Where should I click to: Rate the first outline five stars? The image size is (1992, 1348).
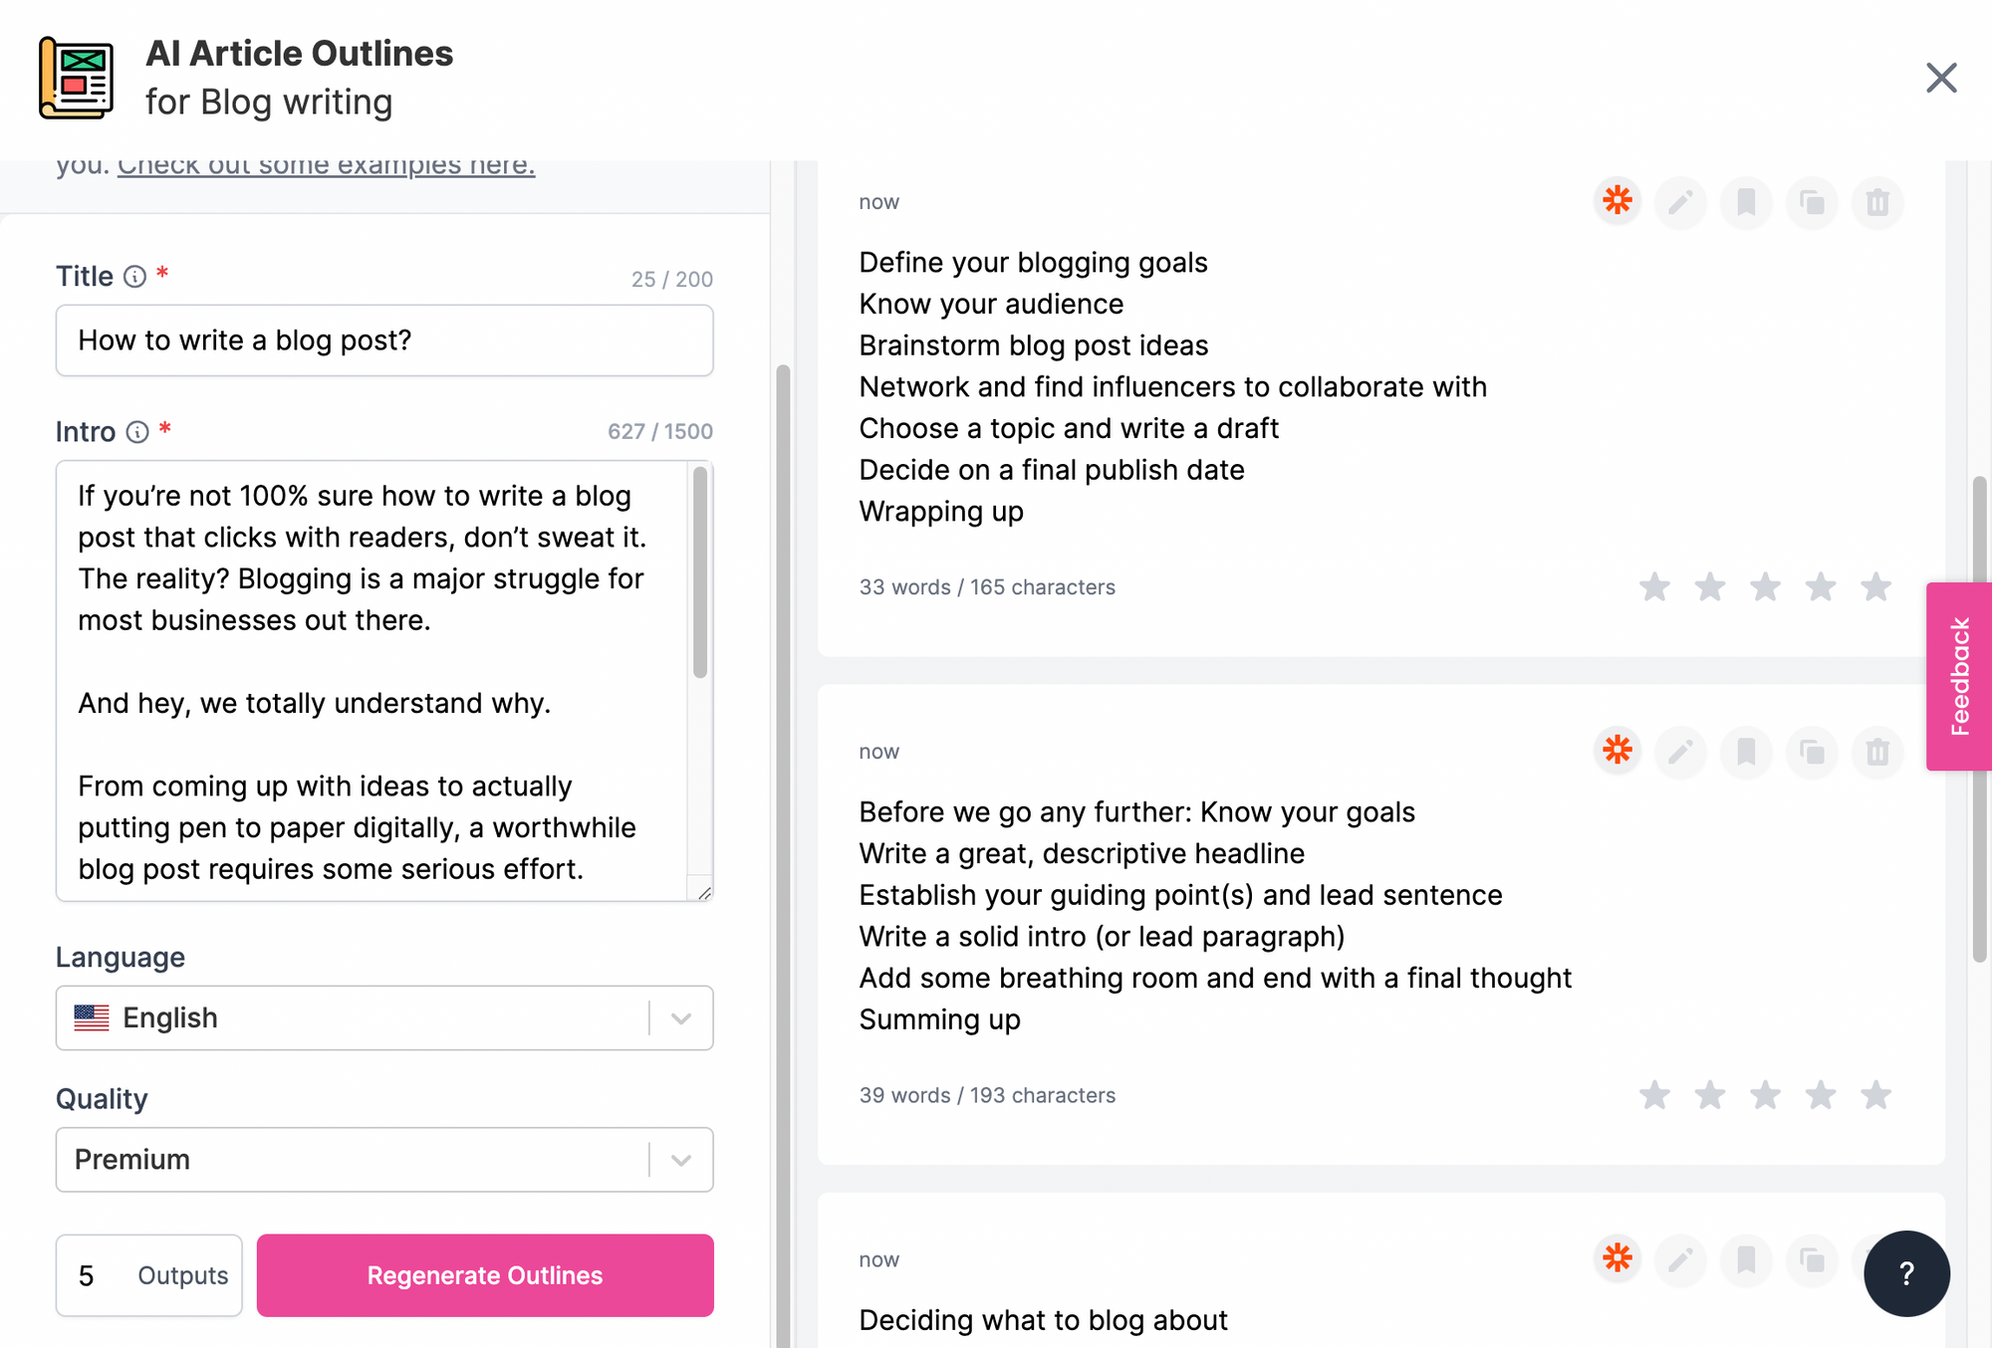(x=1876, y=587)
